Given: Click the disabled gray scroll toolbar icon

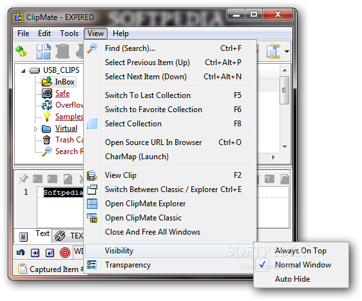Looking at the screenshot, I should pos(62,52).
